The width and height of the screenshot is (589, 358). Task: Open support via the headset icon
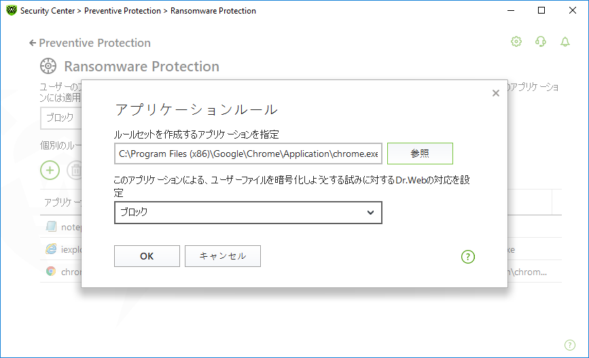tap(541, 41)
